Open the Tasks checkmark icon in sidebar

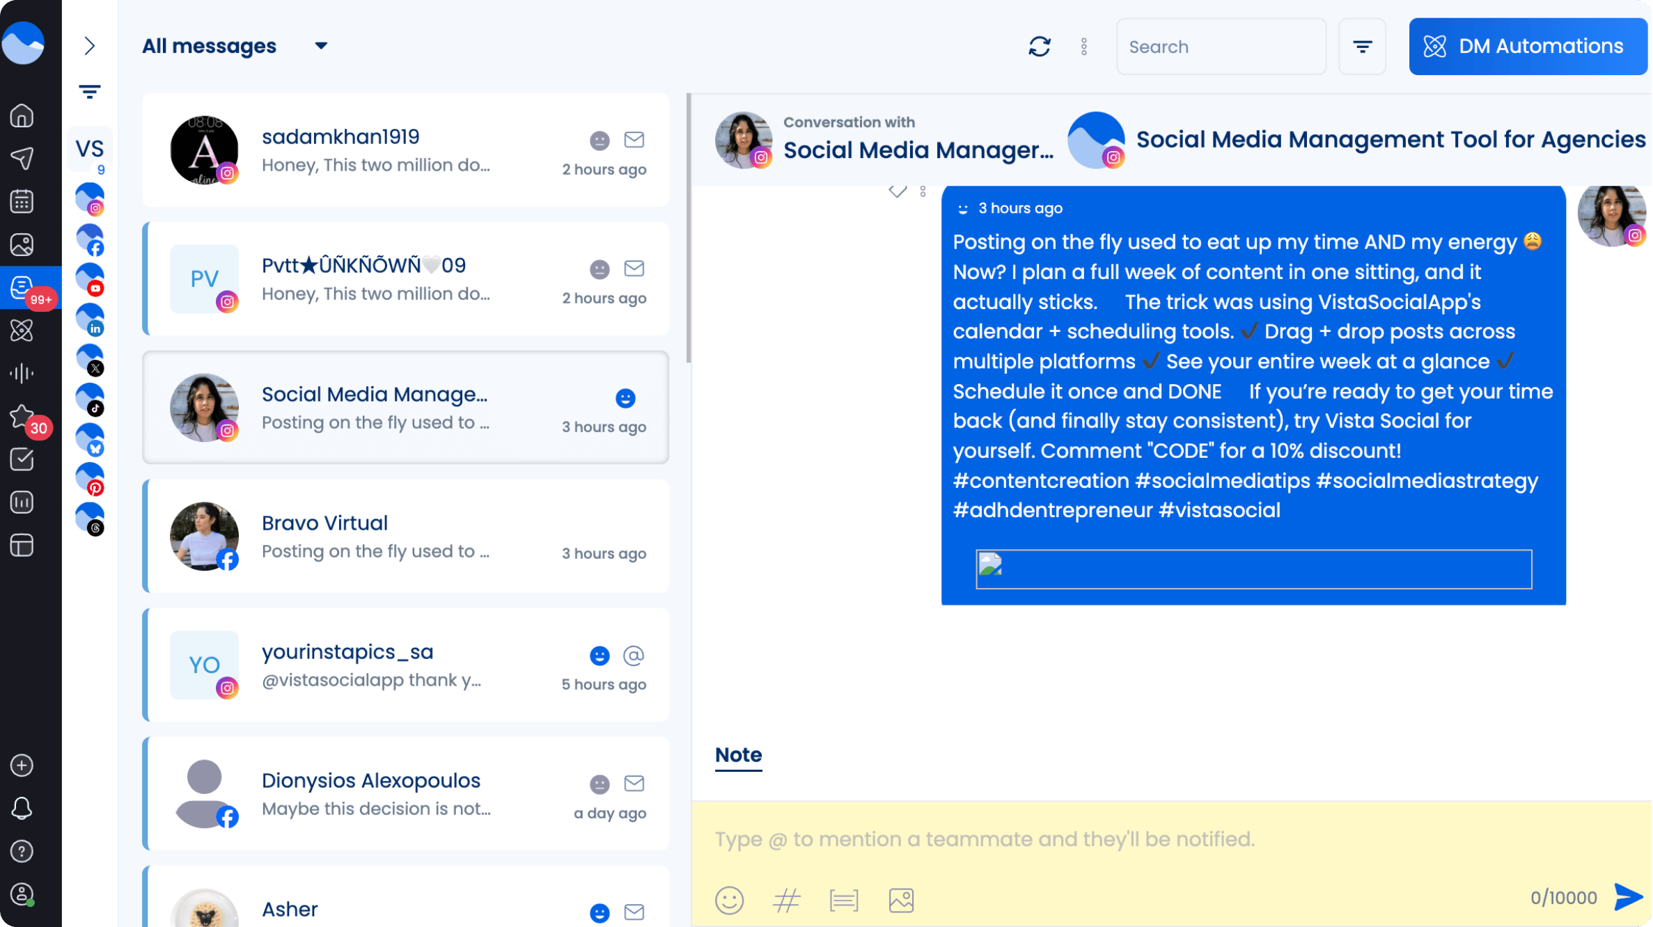coord(22,459)
